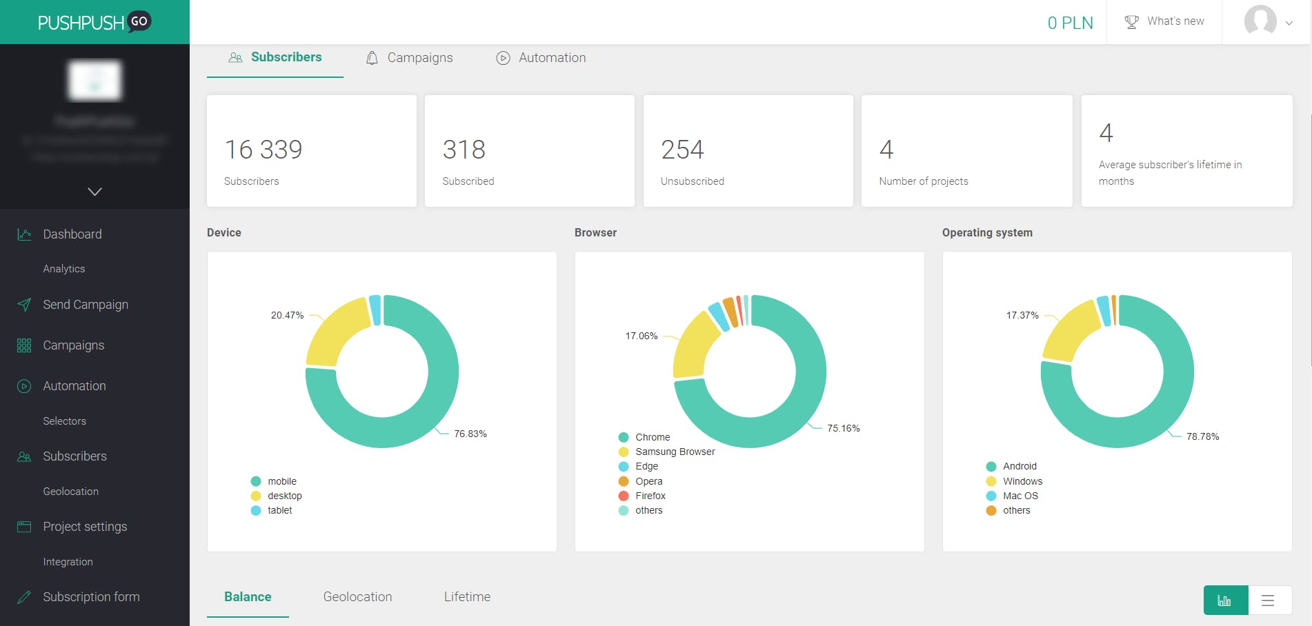Open the user avatar dropdown menu
1312x626 pixels.
pyautogui.click(x=1260, y=21)
